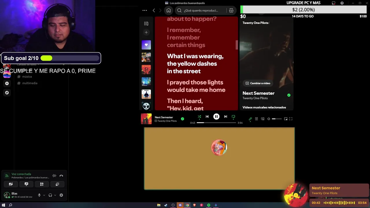The height and width of the screenshot is (208, 370).
Task: Turn on Discord camera
Action: pyautogui.click(x=11, y=184)
